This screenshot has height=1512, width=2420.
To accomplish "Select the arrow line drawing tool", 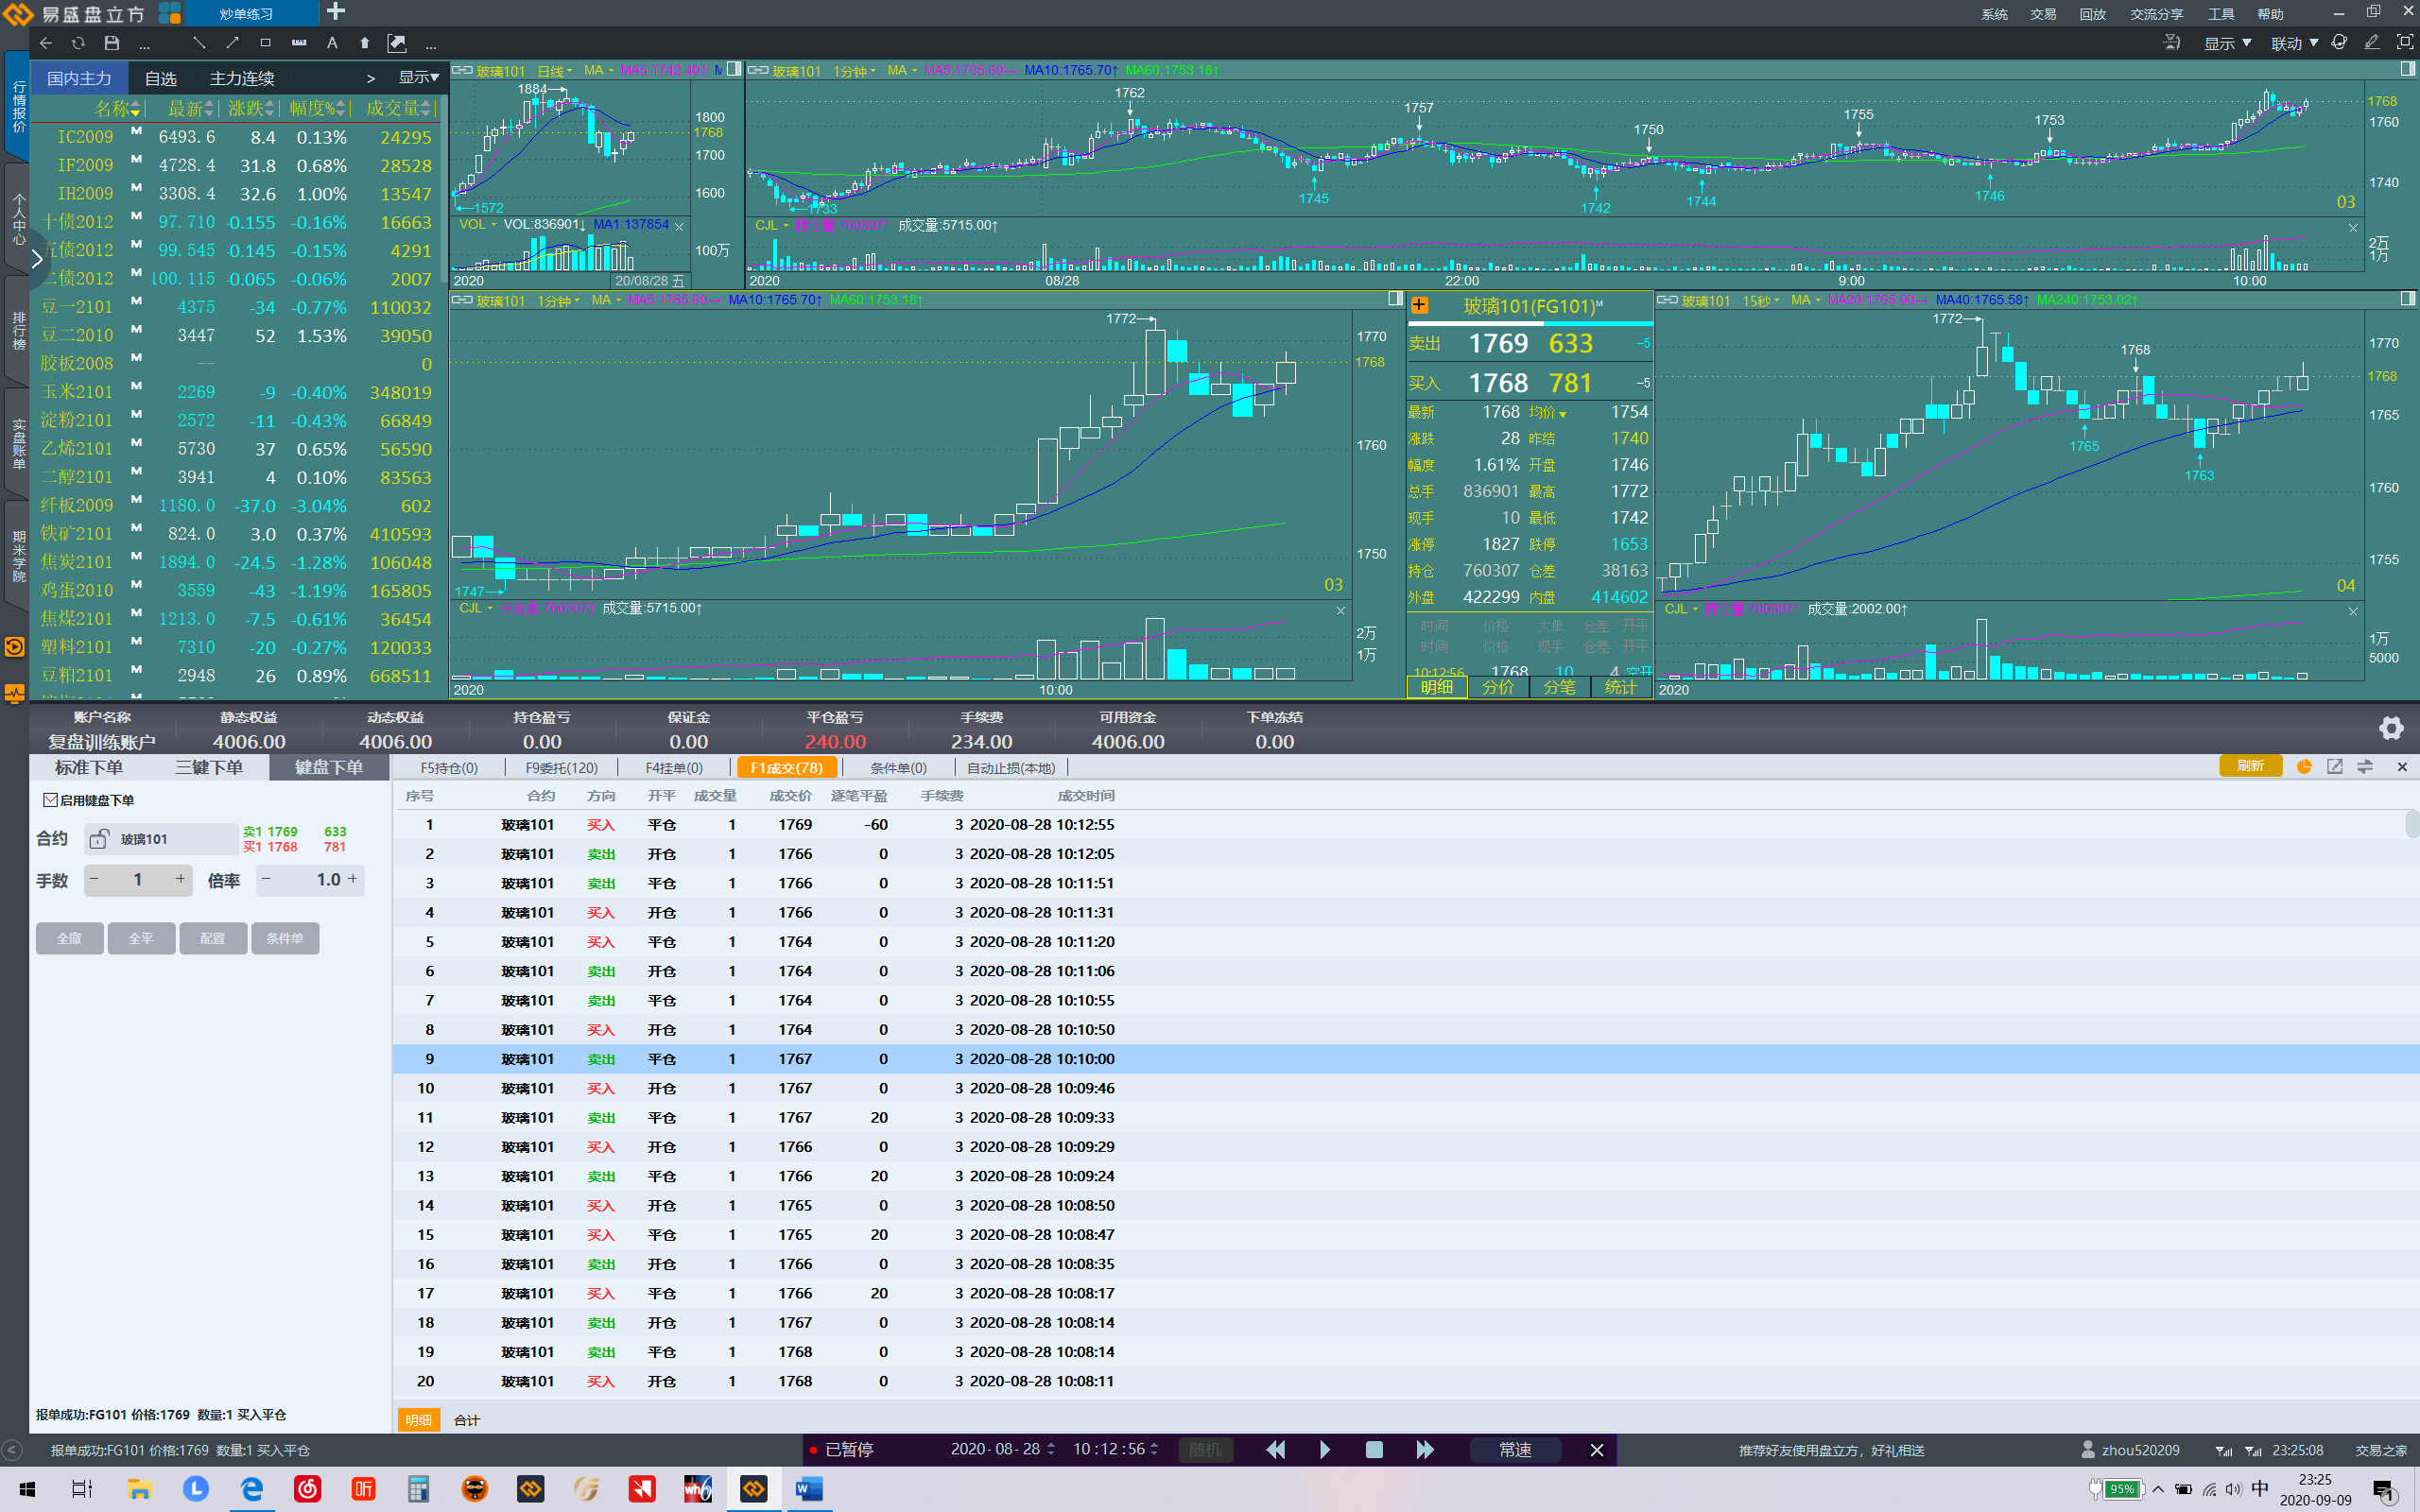I will (232, 43).
